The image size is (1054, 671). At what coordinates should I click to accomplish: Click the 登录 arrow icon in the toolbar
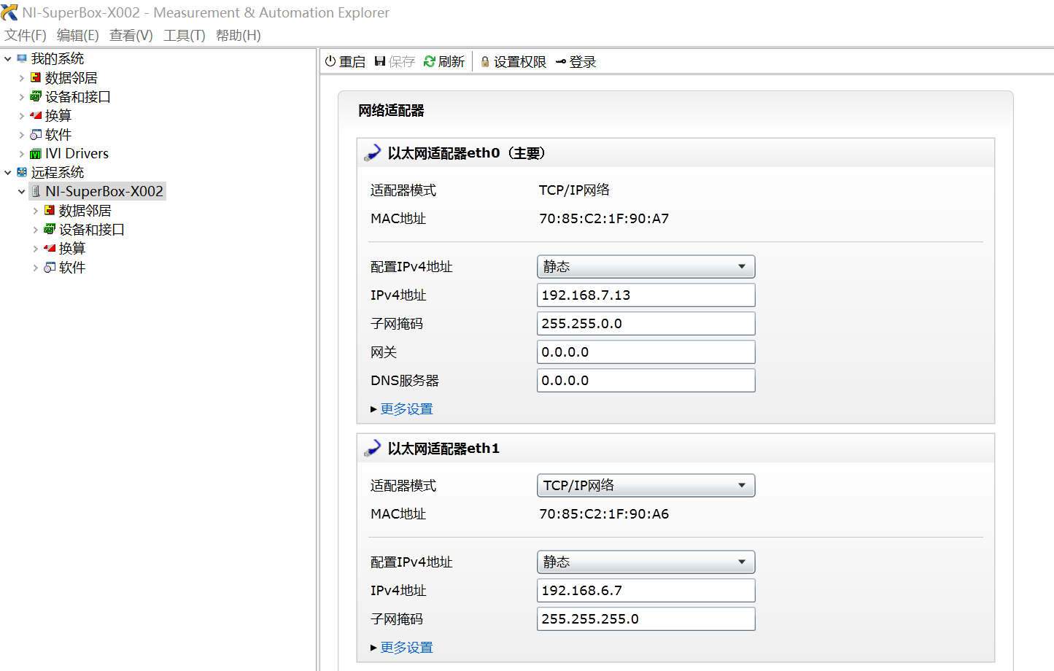[x=561, y=61]
